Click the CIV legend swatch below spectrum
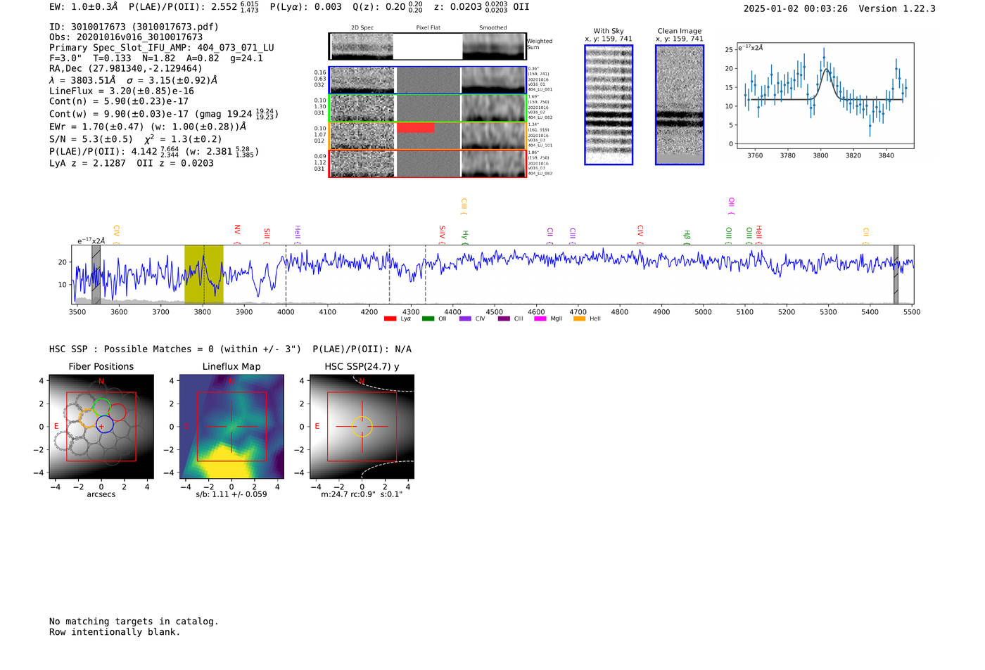The height and width of the screenshot is (670, 985). coord(465,318)
